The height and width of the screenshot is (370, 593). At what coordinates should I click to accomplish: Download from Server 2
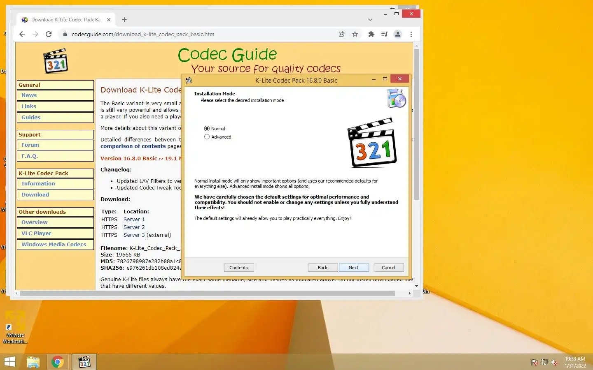134,227
